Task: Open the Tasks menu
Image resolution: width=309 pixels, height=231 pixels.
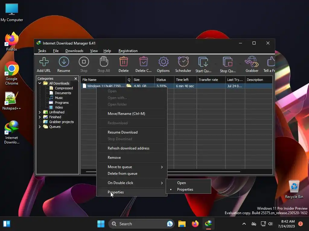Action: [42, 51]
